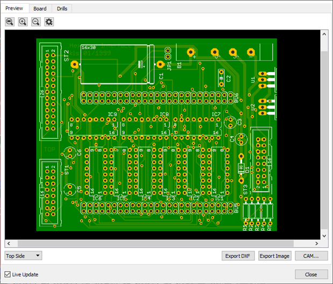This screenshot has height=284, width=333.
Task: Toggle the Live Update checkbox
Action: pyautogui.click(x=8, y=274)
